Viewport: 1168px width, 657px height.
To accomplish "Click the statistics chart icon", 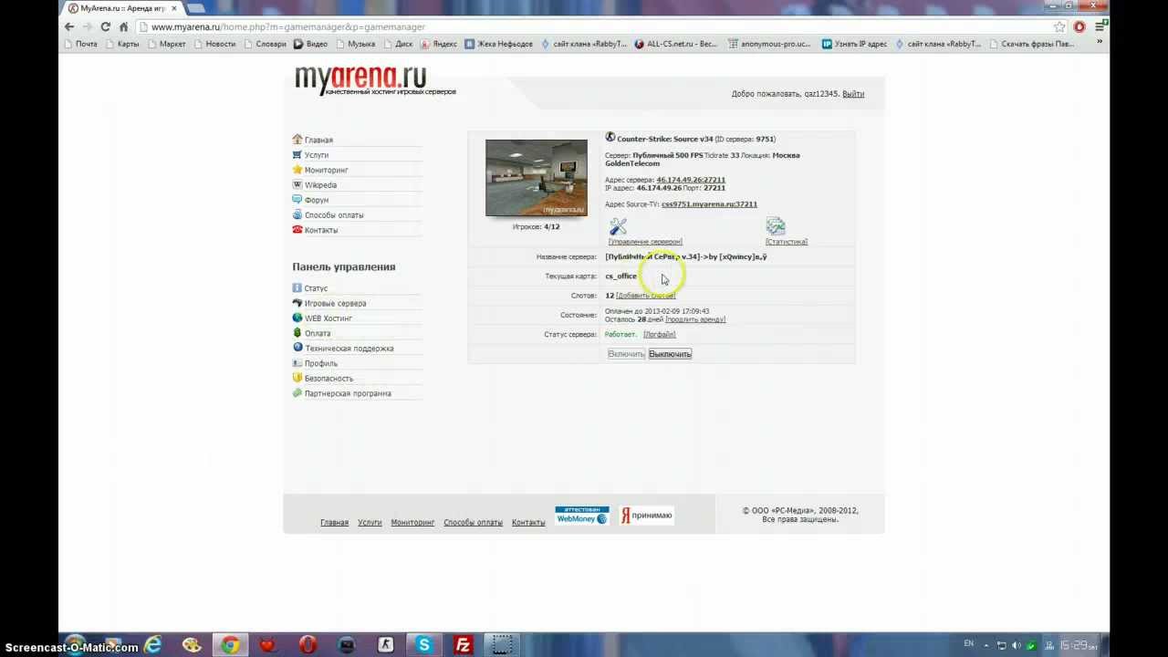I will (x=776, y=226).
